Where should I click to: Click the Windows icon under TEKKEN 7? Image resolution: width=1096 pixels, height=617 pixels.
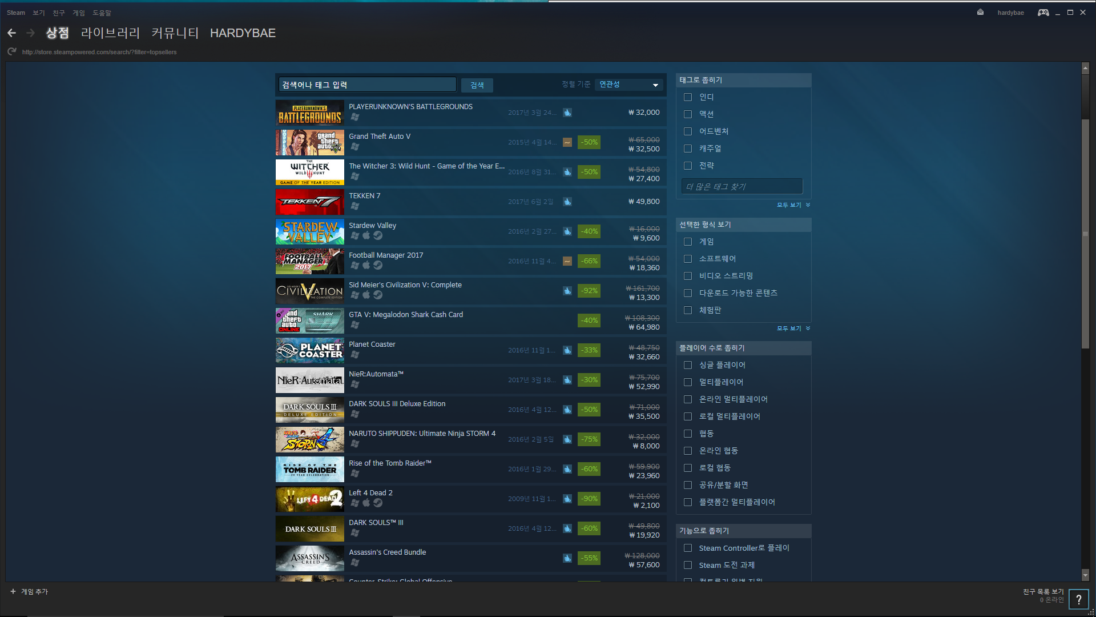tap(354, 206)
